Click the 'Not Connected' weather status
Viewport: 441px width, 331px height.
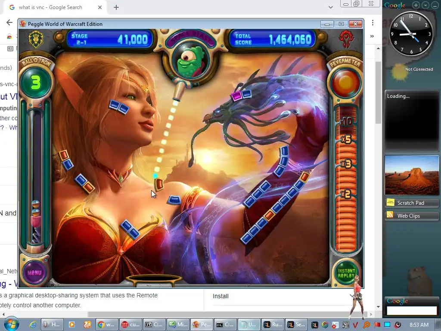[x=419, y=69]
